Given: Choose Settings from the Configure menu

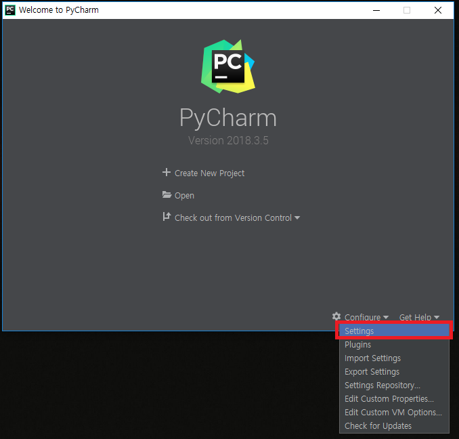Looking at the screenshot, I should tap(394, 331).
